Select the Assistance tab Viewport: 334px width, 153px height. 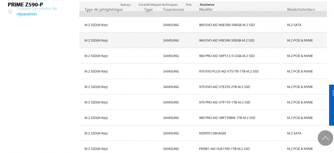(x=207, y=5)
